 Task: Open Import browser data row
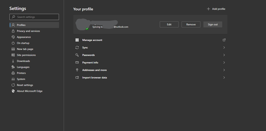pos(150,78)
